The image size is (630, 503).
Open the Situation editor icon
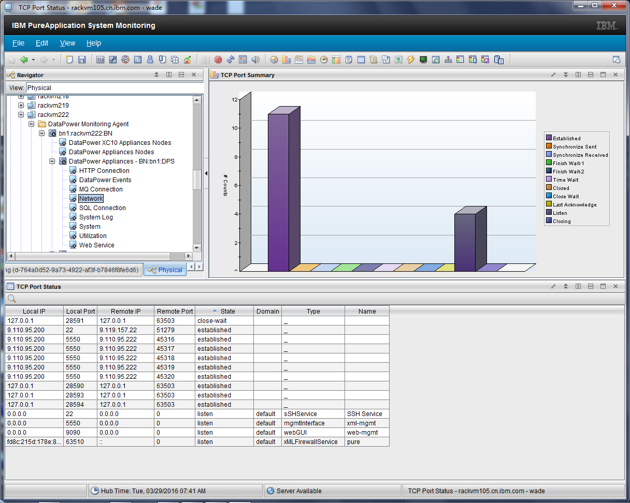[138, 60]
